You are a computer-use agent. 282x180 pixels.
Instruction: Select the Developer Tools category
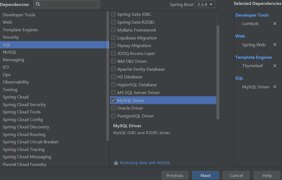[53, 15]
